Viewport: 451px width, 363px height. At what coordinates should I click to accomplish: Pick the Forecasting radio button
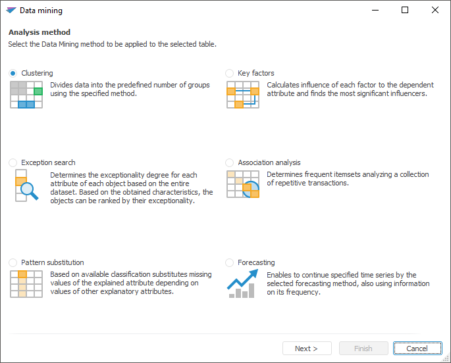(229, 262)
